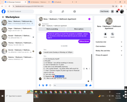Screen dimensions: 127x102
Task: Click Find friends button
Action: point(104,11)
